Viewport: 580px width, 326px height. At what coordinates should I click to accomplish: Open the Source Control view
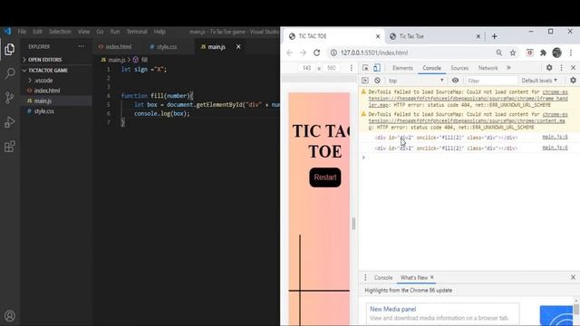pos(10,98)
